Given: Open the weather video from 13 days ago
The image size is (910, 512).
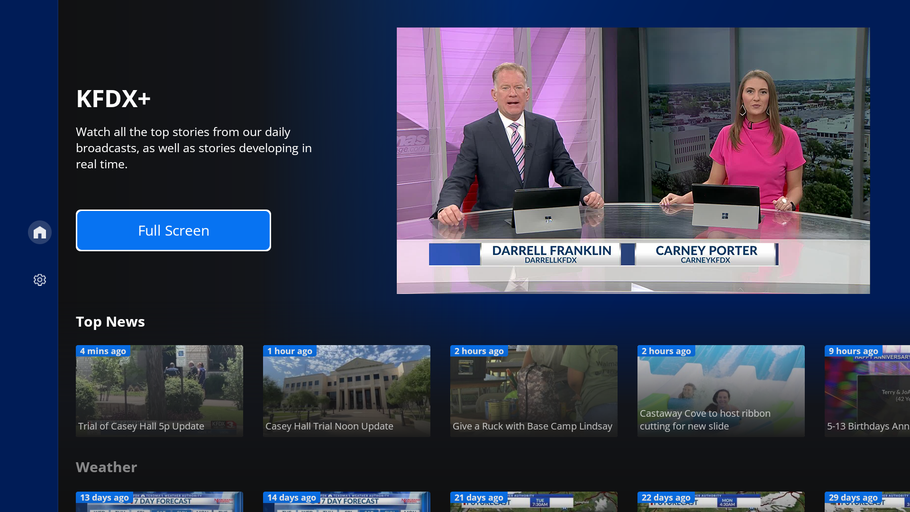Looking at the screenshot, I should 159,502.
